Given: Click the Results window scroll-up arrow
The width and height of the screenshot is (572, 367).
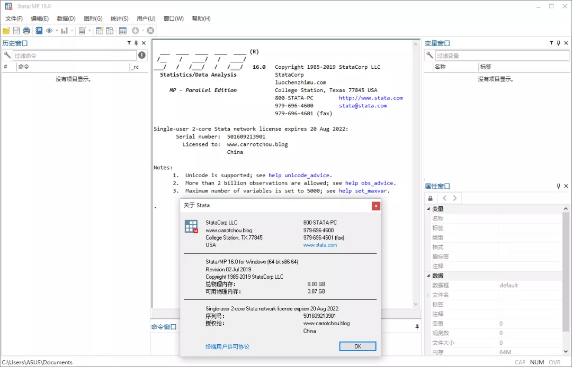Looking at the screenshot, I should pos(416,44).
